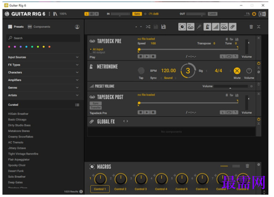Click record on Tapedeck Post
Image resolution: width=274 pixels, height=197 pixels.
tap(153, 112)
